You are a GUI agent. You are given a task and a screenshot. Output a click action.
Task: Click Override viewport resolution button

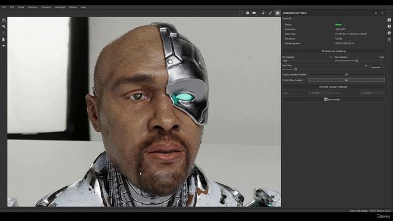click(333, 87)
